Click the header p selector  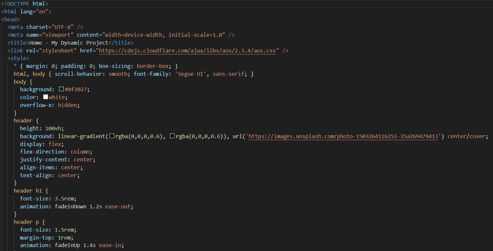pos(26,222)
